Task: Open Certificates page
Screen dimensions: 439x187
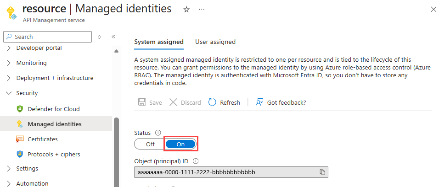Action: [x=43, y=139]
